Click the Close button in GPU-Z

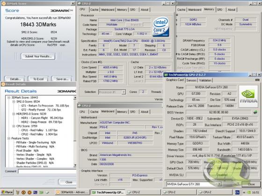click(x=251, y=184)
